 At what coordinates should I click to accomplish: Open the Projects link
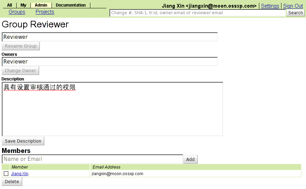coord(45,12)
